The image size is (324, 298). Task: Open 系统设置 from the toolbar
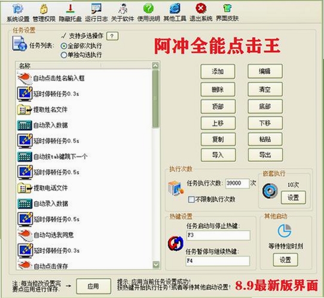coord(18,13)
